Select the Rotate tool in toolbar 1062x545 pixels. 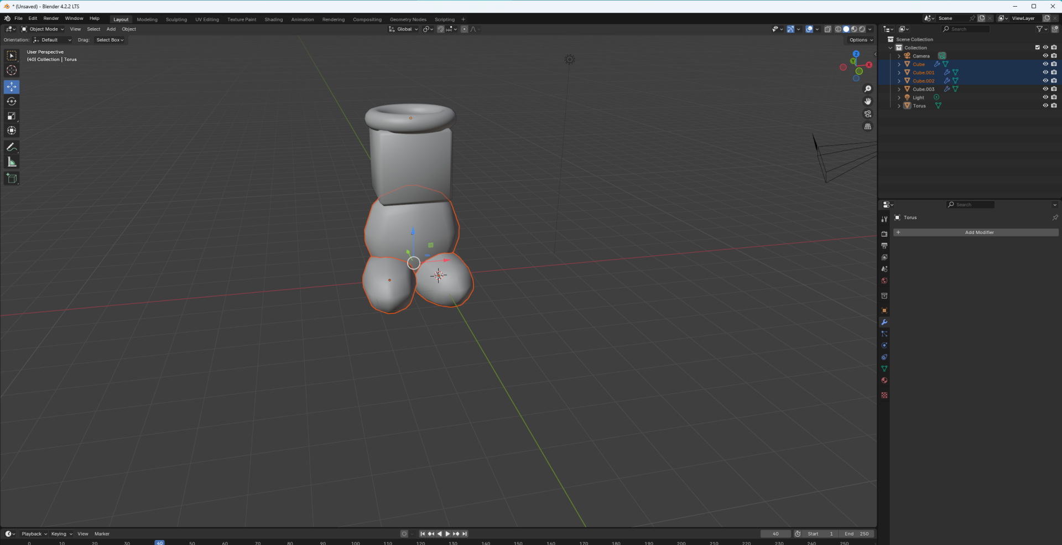[12, 101]
